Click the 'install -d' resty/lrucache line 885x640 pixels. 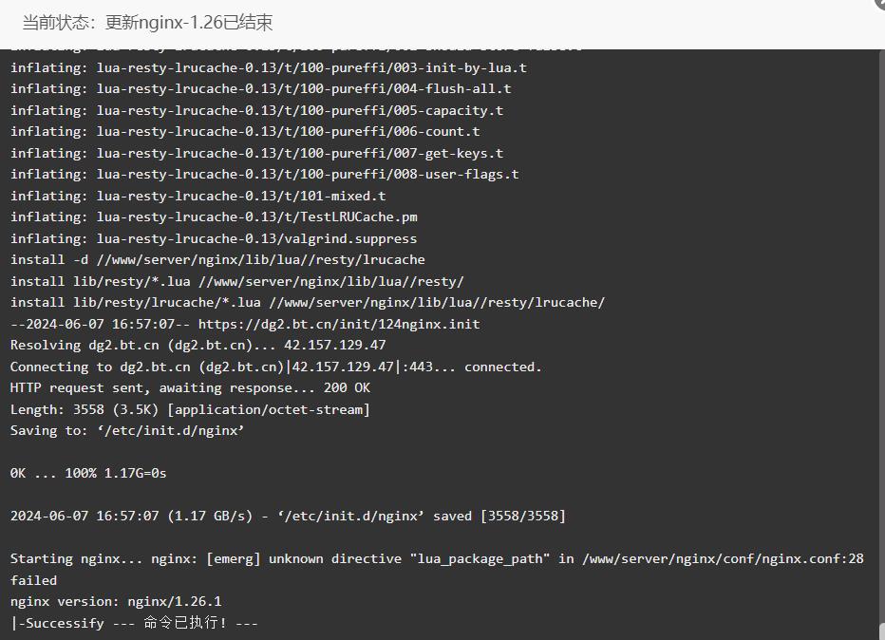217,260
